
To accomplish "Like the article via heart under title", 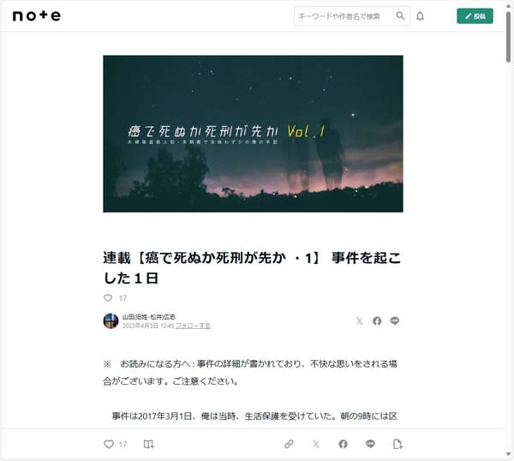I will pos(108,297).
